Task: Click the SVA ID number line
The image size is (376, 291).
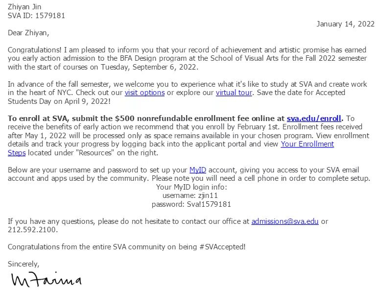Action: point(36,16)
